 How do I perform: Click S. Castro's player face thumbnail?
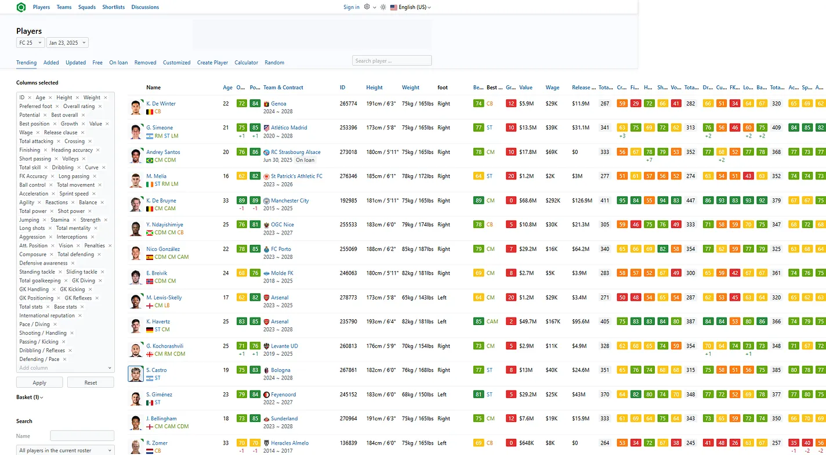pos(136,374)
